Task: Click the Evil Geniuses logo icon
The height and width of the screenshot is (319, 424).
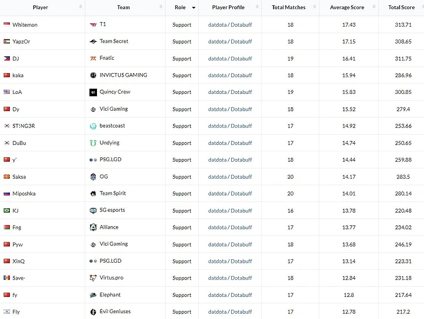Action: pos(93,312)
